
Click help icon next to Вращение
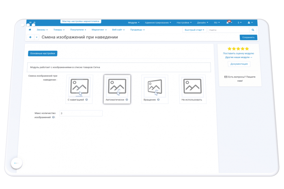(x=158, y=99)
